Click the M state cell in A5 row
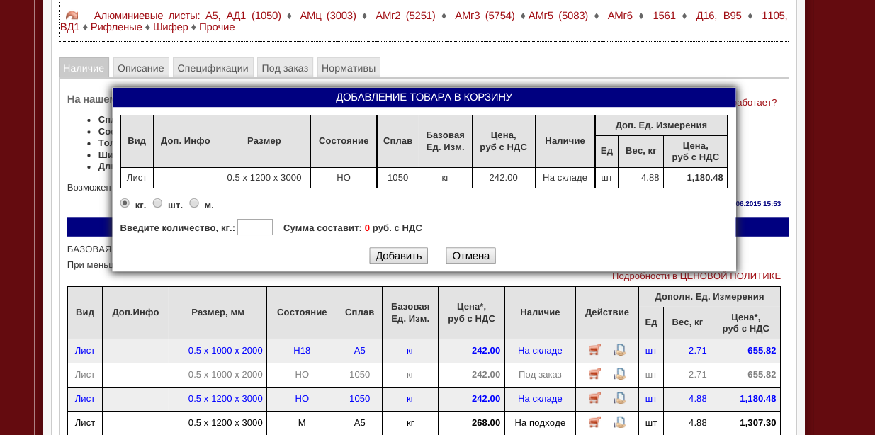Viewport: 875px width, 435px height. (x=302, y=422)
